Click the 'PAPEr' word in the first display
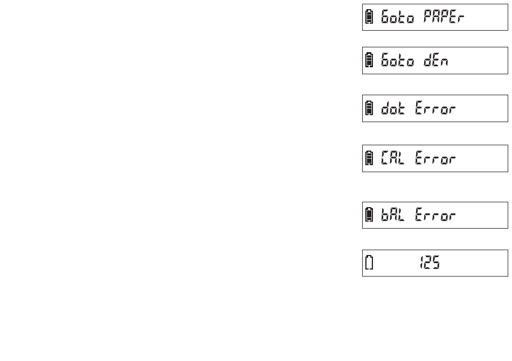512x361 pixels. tap(444, 17)
